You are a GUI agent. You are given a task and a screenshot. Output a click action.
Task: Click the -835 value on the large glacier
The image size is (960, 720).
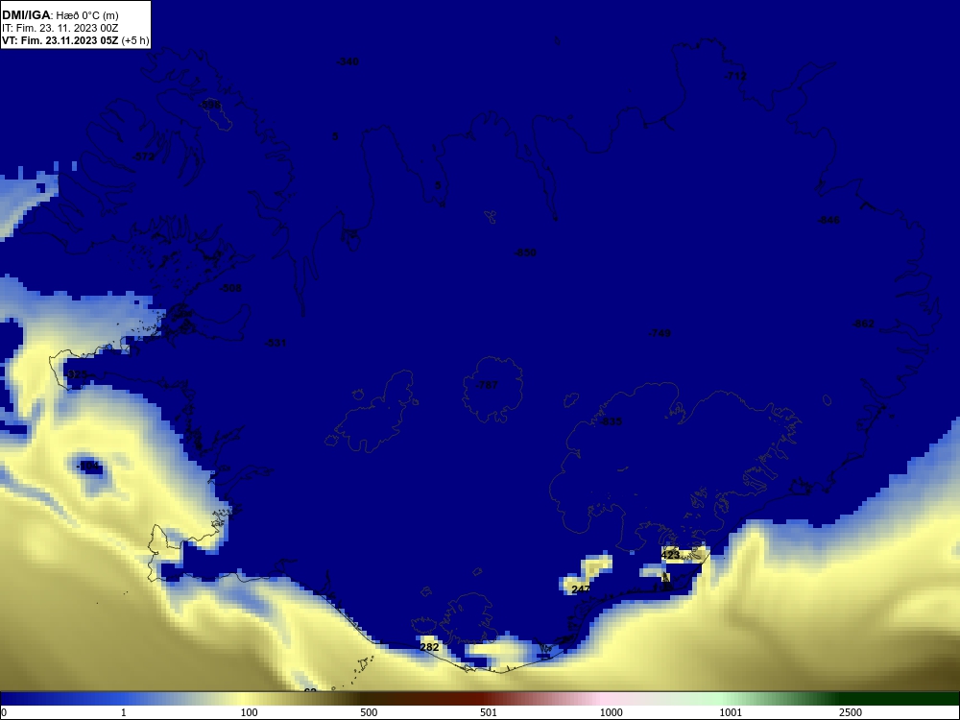click(x=611, y=421)
